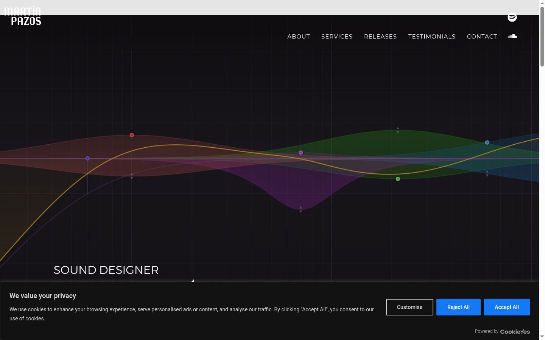Go to the Contact section
The width and height of the screenshot is (545, 340).
482,37
